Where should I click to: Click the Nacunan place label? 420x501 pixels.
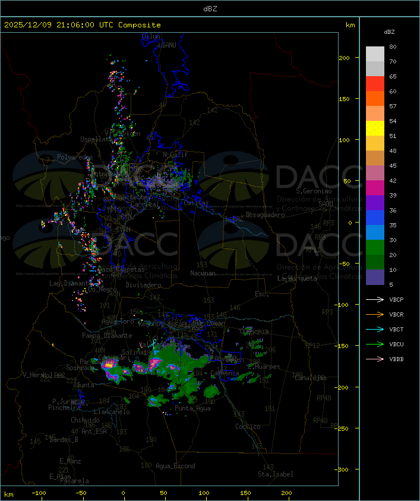click(203, 273)
